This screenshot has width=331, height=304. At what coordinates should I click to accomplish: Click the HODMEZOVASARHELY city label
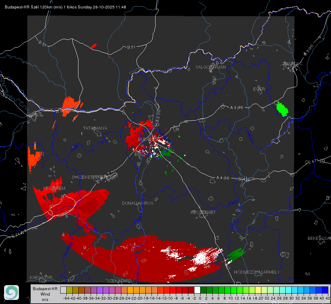tap(257, 272)
